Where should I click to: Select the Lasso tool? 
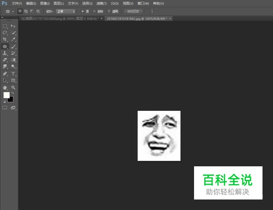(5, 33)
